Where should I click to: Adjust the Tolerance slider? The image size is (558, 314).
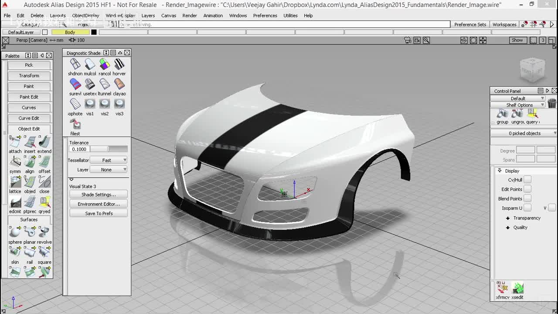click(109, 149)
